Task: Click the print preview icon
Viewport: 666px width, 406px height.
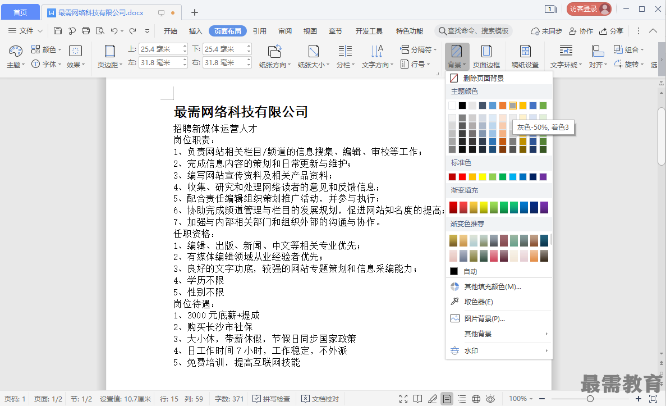Action: tap(100, 31)
